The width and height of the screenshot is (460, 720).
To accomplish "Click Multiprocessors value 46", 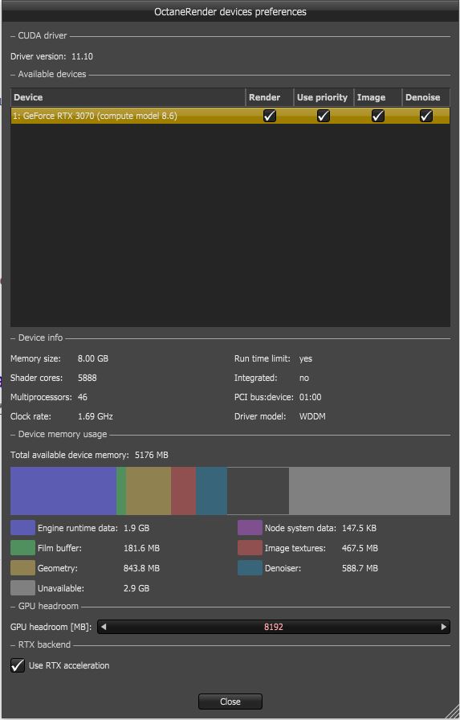I will 83,397.
